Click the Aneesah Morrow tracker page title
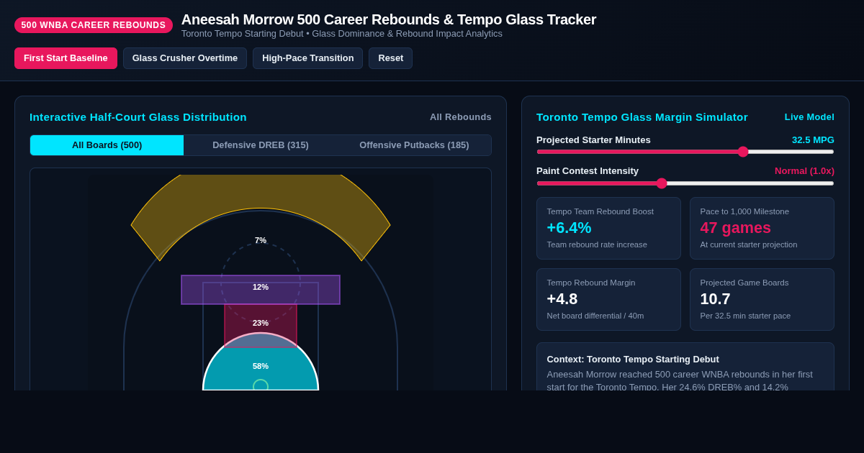 (389, 19)
